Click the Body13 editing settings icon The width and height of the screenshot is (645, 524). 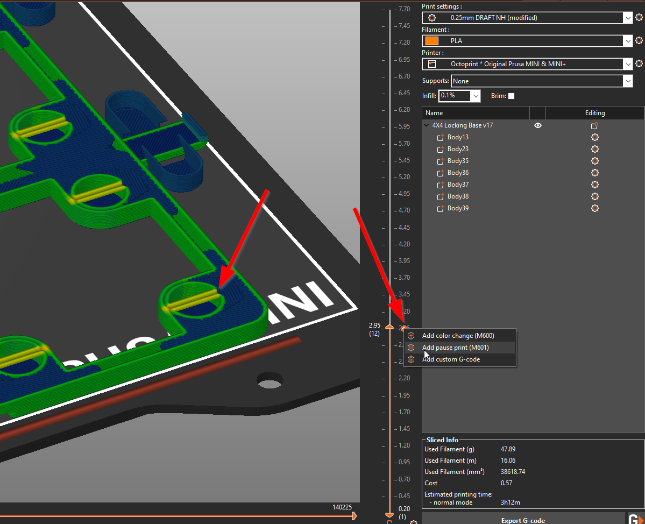pos(594,137)
